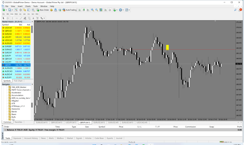
Task: Click the Navigator vertical scrollbar thumb
Action: [x=32, y=105]
